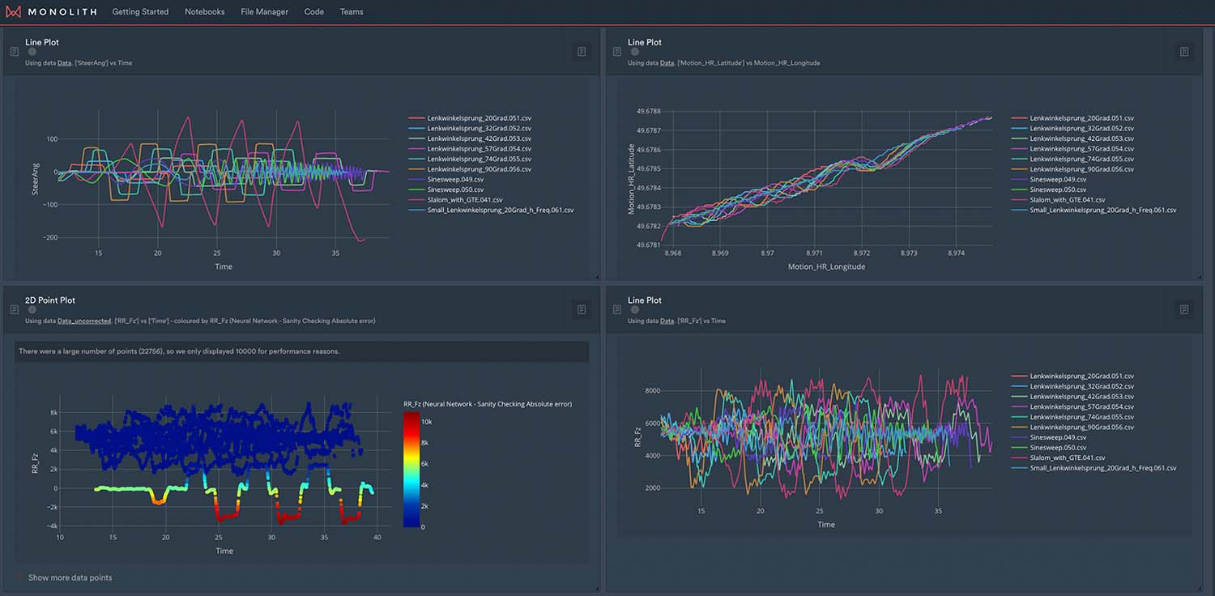The width and height of the screenshot is (1215, 596).
Task: Toggle Small_Lenkwinkelsprung_20Grad_h_Freq.061.csv in Motion_HR_Latitude plot legend
Action: pyautogui.click(x=1093, y=210)
